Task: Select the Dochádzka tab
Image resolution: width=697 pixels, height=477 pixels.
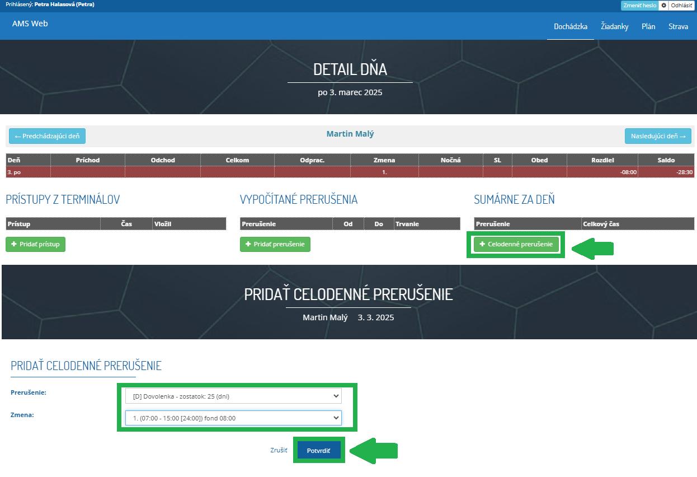Action: pyautogui.click(x=571, y=26)
